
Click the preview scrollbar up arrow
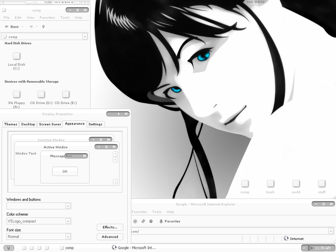(x=115, y=154)
